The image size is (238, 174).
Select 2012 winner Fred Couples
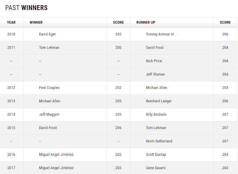pos(49,88)
